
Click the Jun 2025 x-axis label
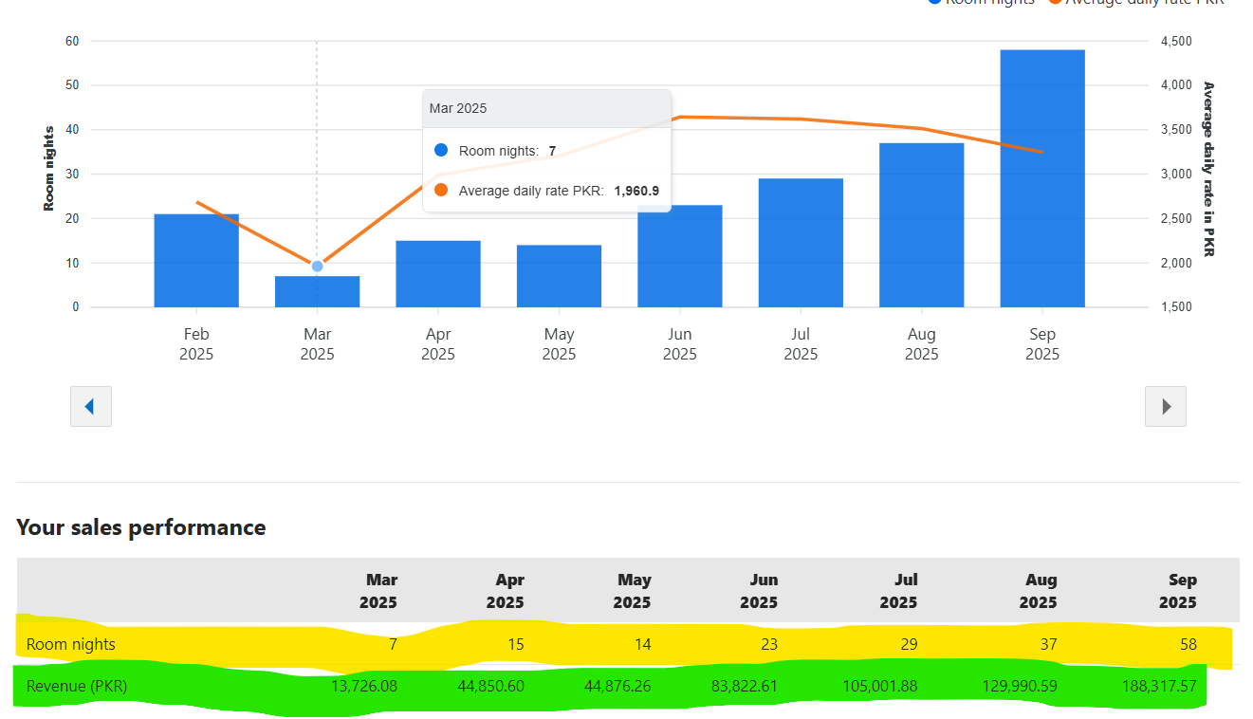click(x=679, y=344)
